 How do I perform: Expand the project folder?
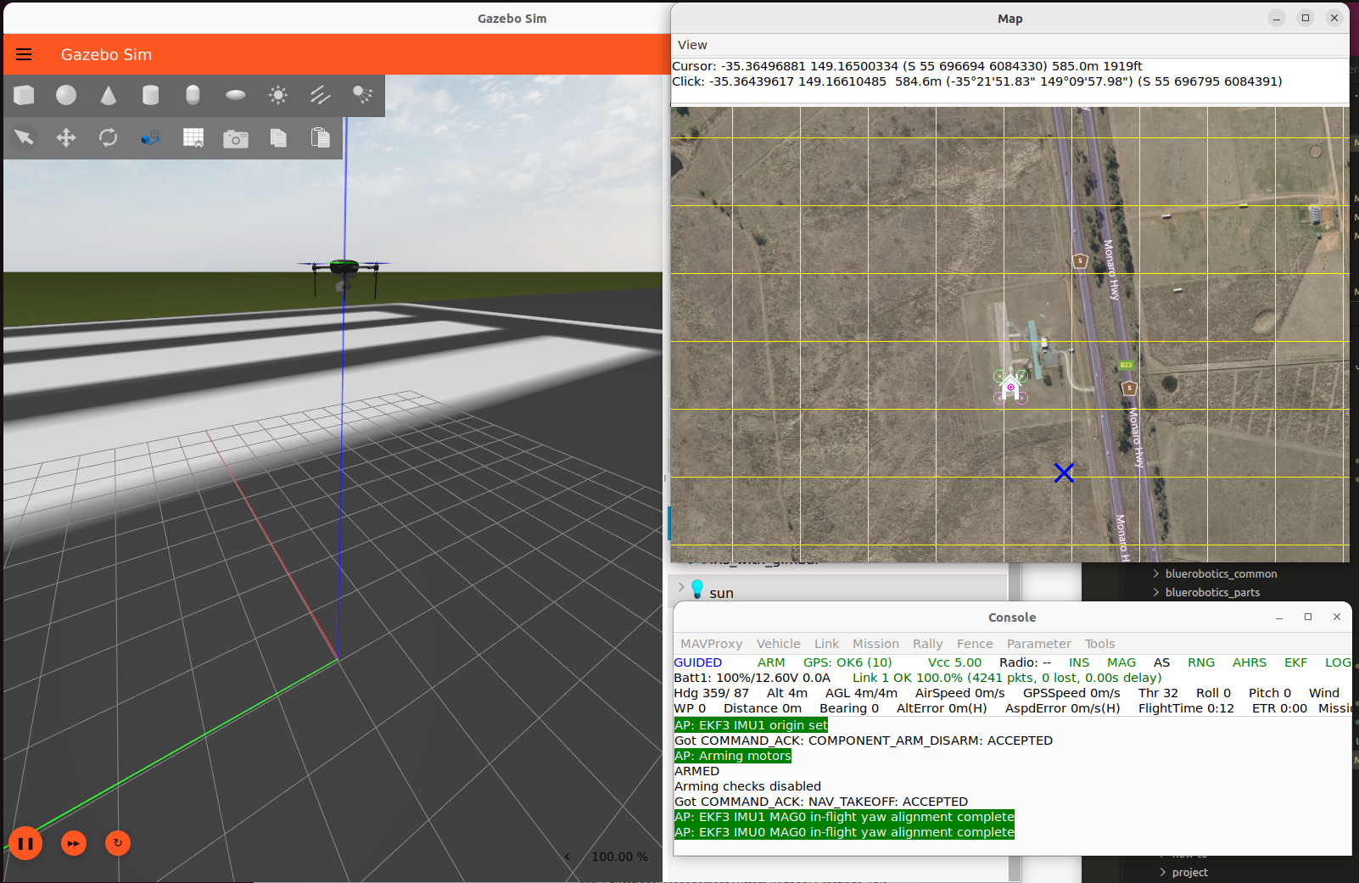pyautogui.click(x=1163, y=872)
